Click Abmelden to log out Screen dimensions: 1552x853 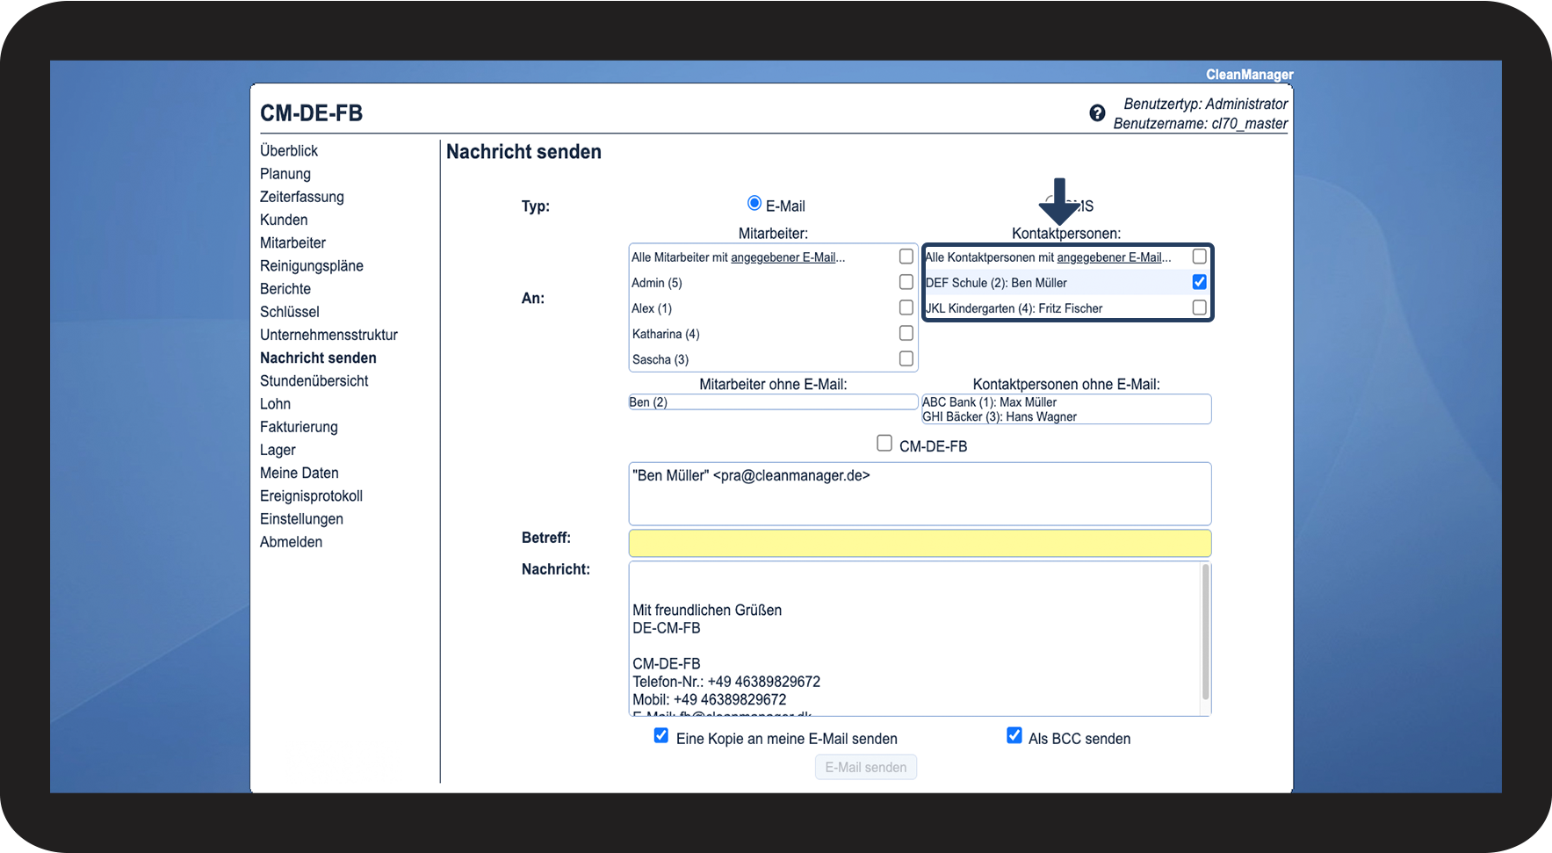[x=291, y=542]
